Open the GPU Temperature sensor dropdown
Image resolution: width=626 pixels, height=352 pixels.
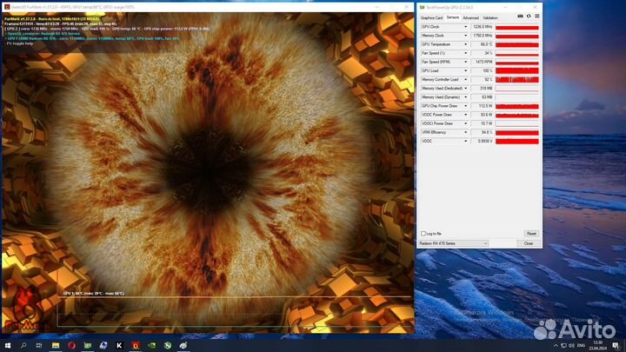click(465, 44)
